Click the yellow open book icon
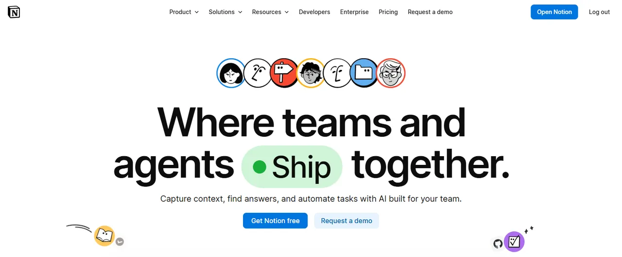 tap(104, 236)
